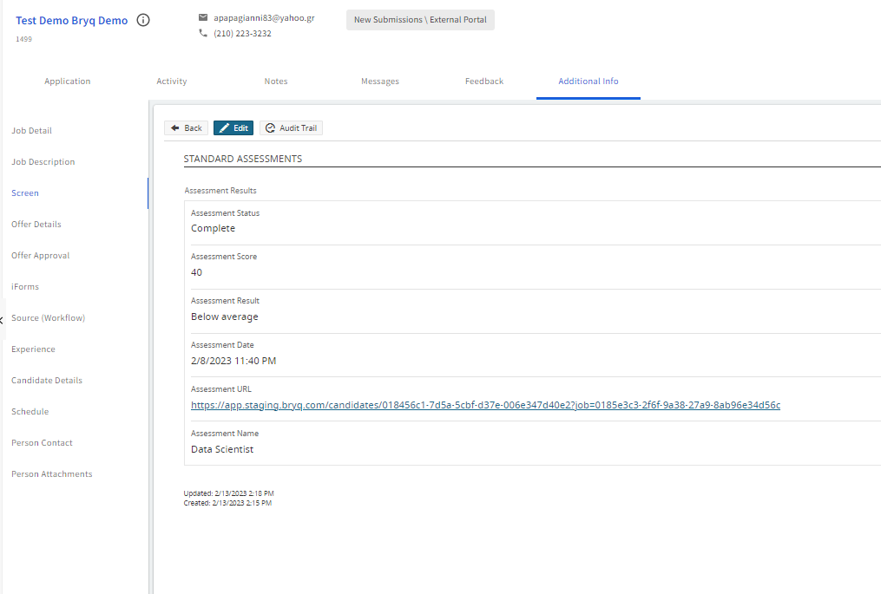881x594 pixels.
Task: Click the info icon beside candidate name
Action: (x=143, y=20)
